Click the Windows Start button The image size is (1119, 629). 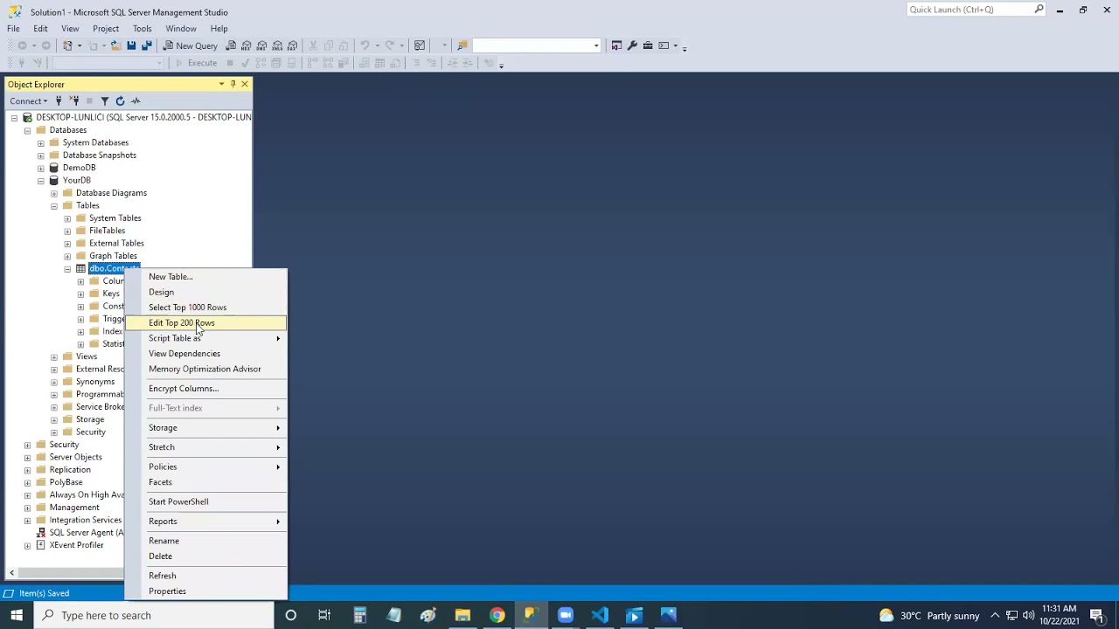[17, 615]
